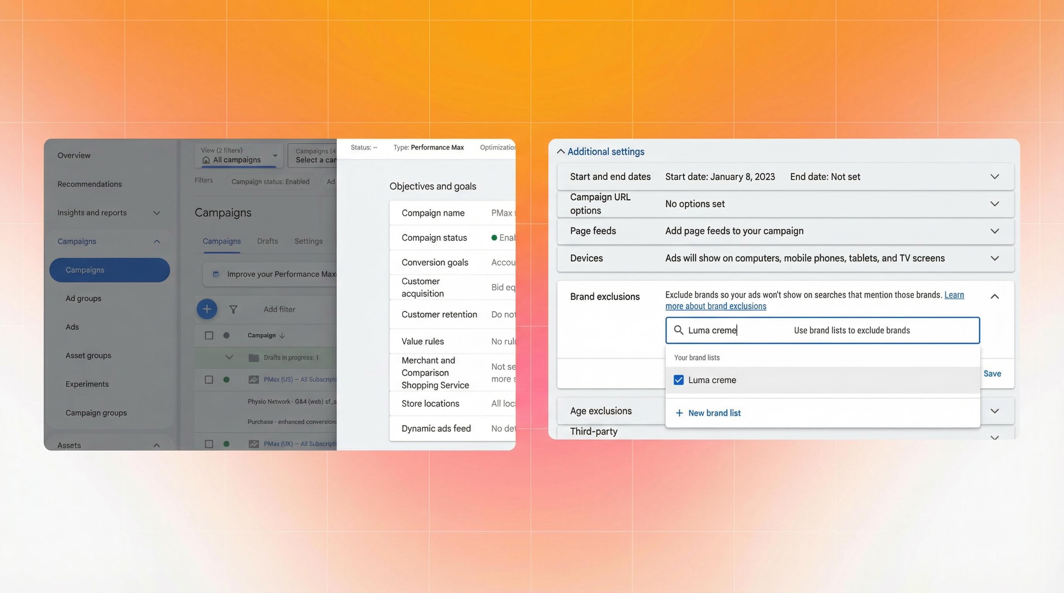Collapse the Additional settings section
The width and height of the screenshot is (1064, 593).
coord(561,151)
